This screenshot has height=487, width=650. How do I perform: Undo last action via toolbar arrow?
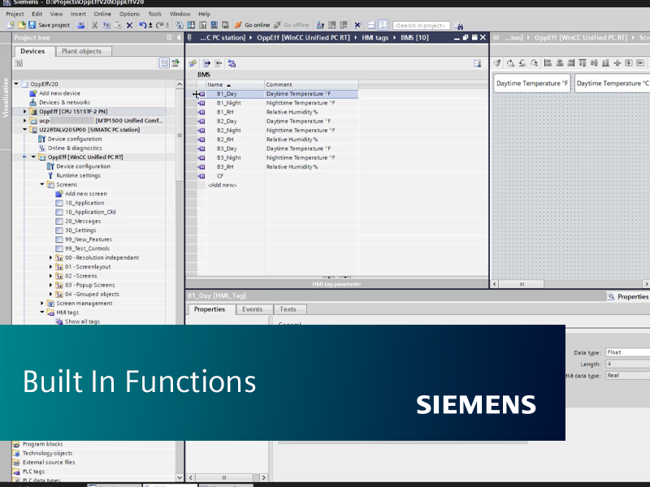[x=143, y=25]
